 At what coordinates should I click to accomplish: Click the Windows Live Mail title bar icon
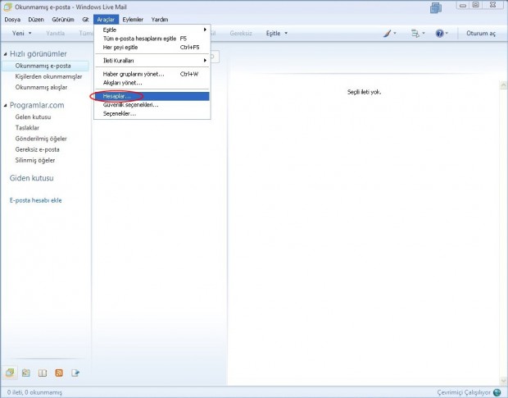(x=7, y=7)
